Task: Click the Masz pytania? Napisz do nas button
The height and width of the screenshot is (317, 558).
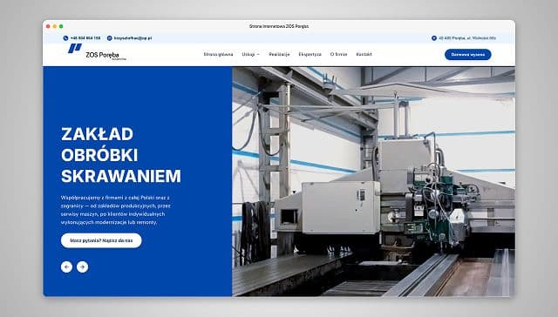Action: pyautogui.click(x=101, y=240)
